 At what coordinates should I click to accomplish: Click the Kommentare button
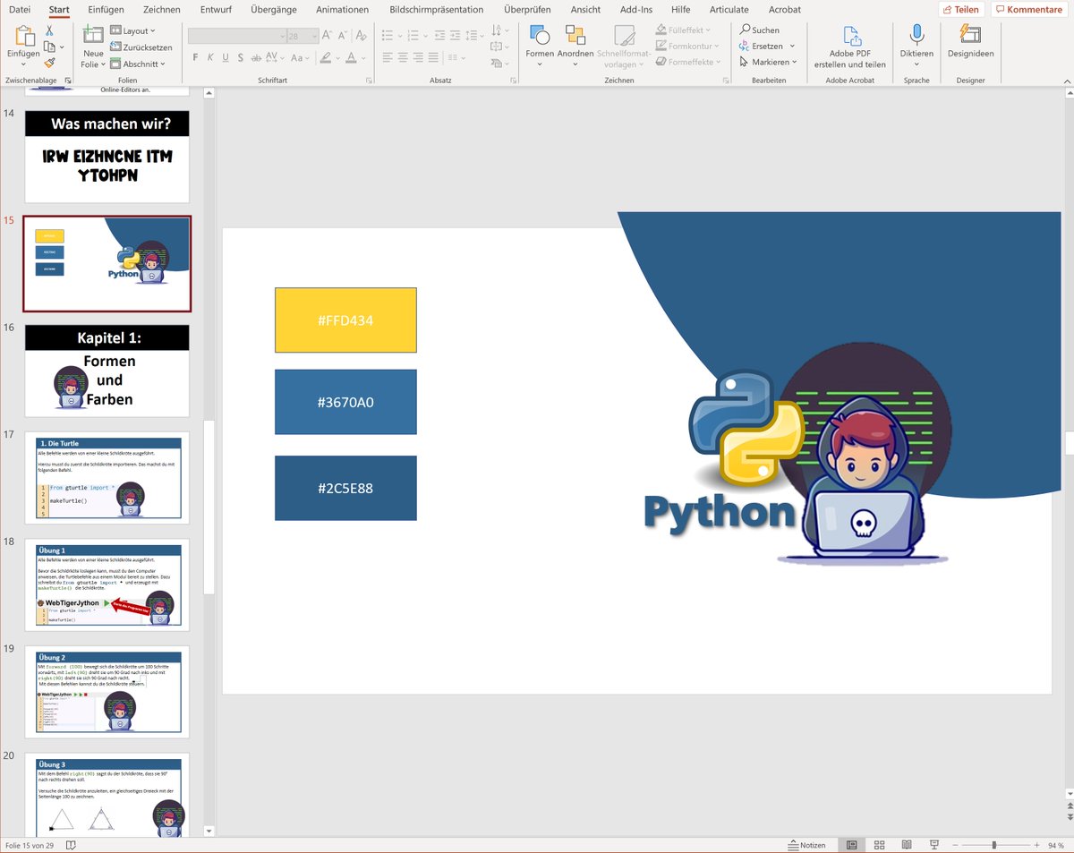pyautogui.click(x=1028, y=10)
